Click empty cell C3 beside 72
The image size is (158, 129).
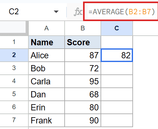coord(117,68)
